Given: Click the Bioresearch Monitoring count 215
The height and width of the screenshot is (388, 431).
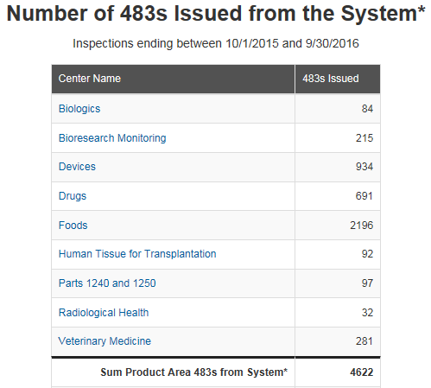Looking at the screenshot, I should (364, 138).
